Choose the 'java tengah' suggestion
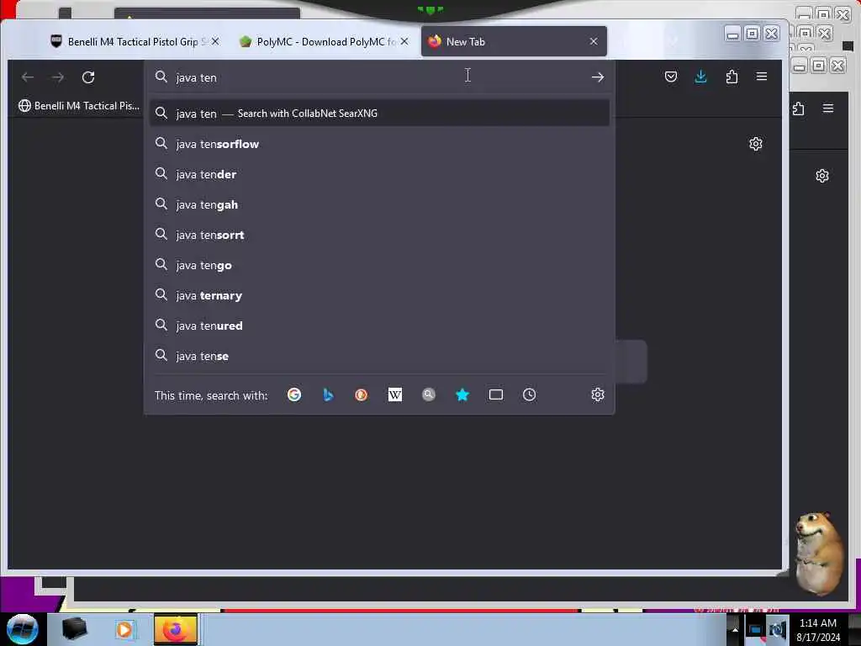The height and width of the screenshot is (646, 861). pyautogui.click(x=379, y=204)
